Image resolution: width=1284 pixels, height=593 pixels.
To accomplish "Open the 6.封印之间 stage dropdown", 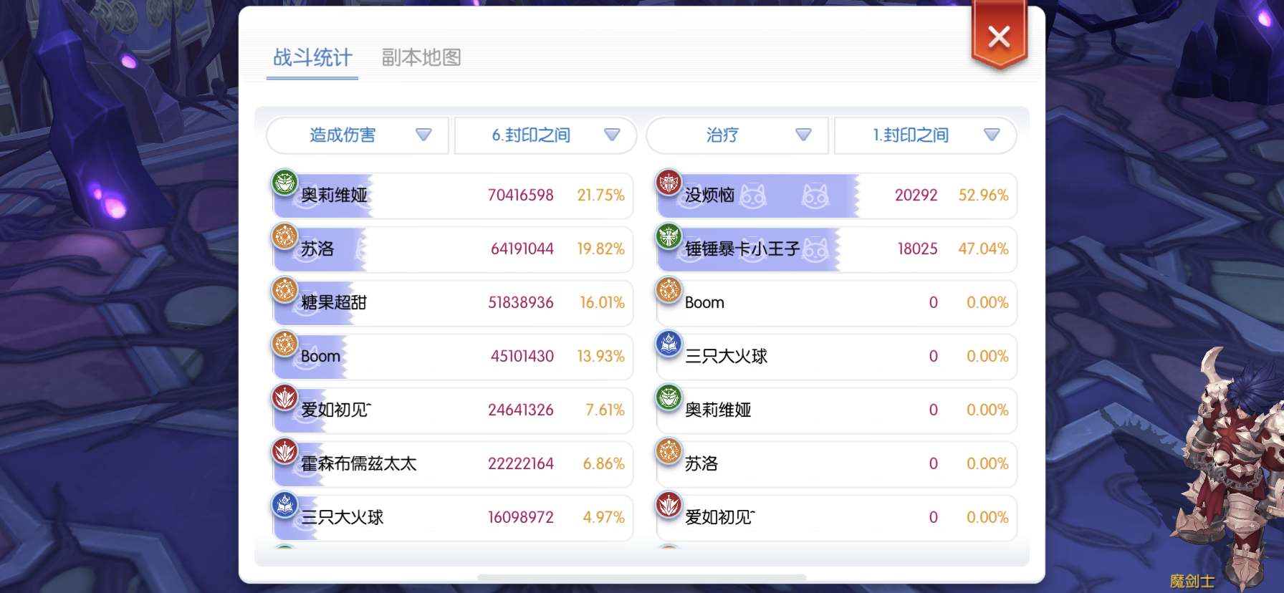I will 545,135.
